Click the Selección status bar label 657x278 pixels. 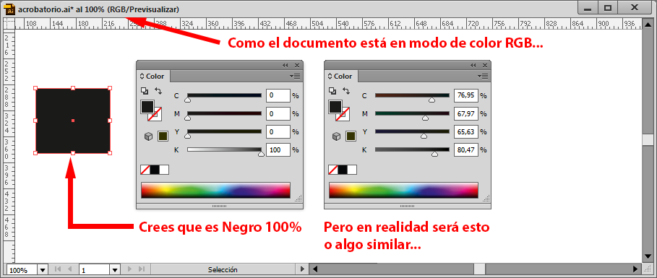click(x=223, y=269)
